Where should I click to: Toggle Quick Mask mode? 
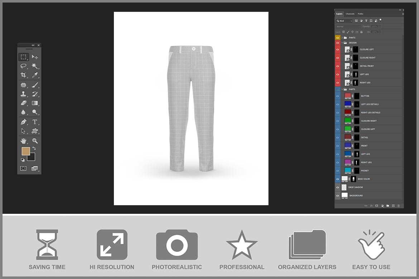tap(24, 168)
